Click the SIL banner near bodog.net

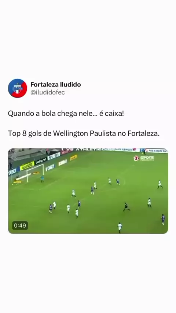click(x=54, y=156)
